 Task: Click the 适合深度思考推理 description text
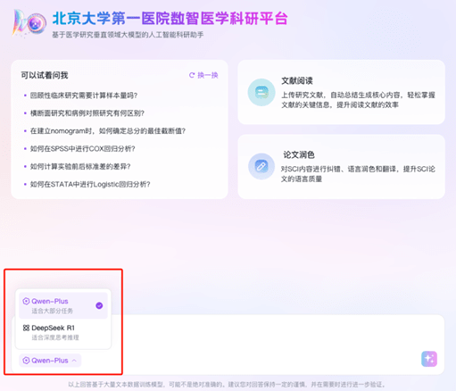coord(55,337)
